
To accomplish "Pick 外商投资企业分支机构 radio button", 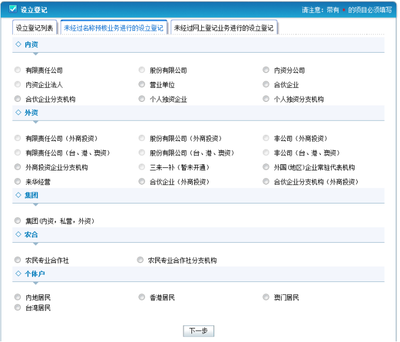I will tap(18, 167).
